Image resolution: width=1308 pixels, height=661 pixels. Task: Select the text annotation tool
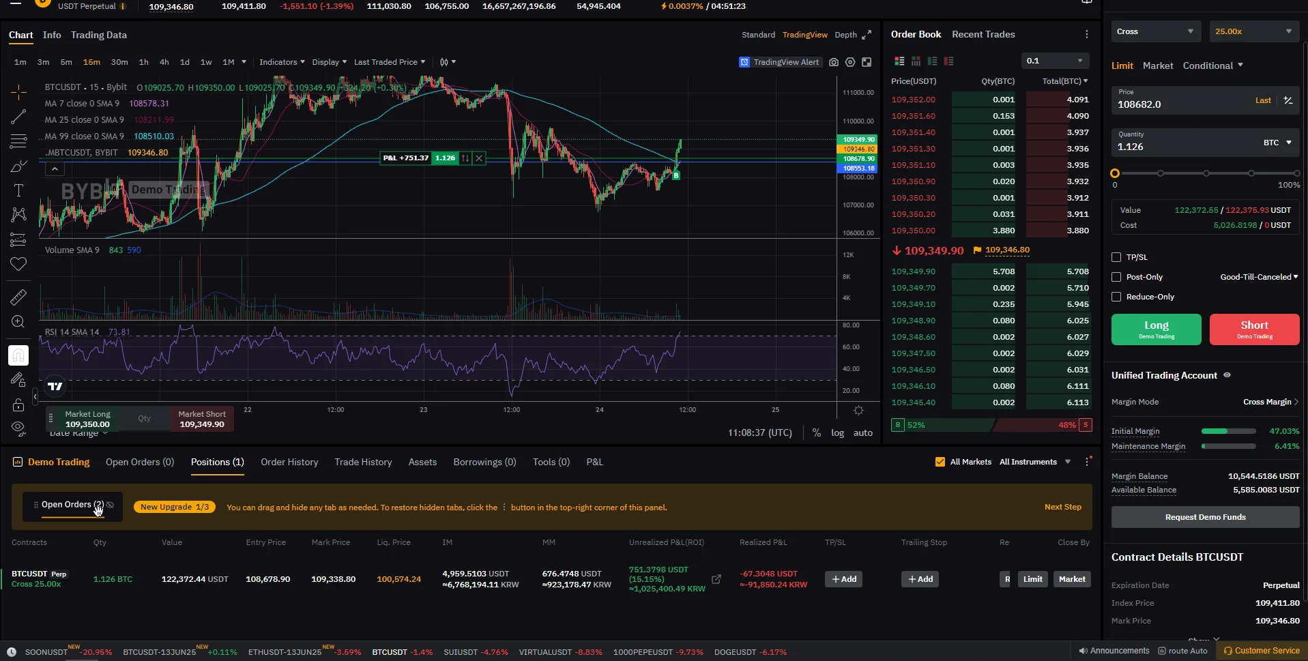[18, 190]
